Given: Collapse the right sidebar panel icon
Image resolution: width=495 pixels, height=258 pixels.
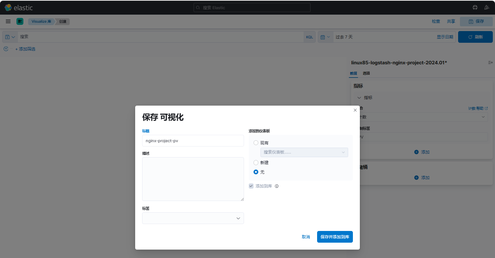Looking at the screenshot, I should [x=490, y=63].
